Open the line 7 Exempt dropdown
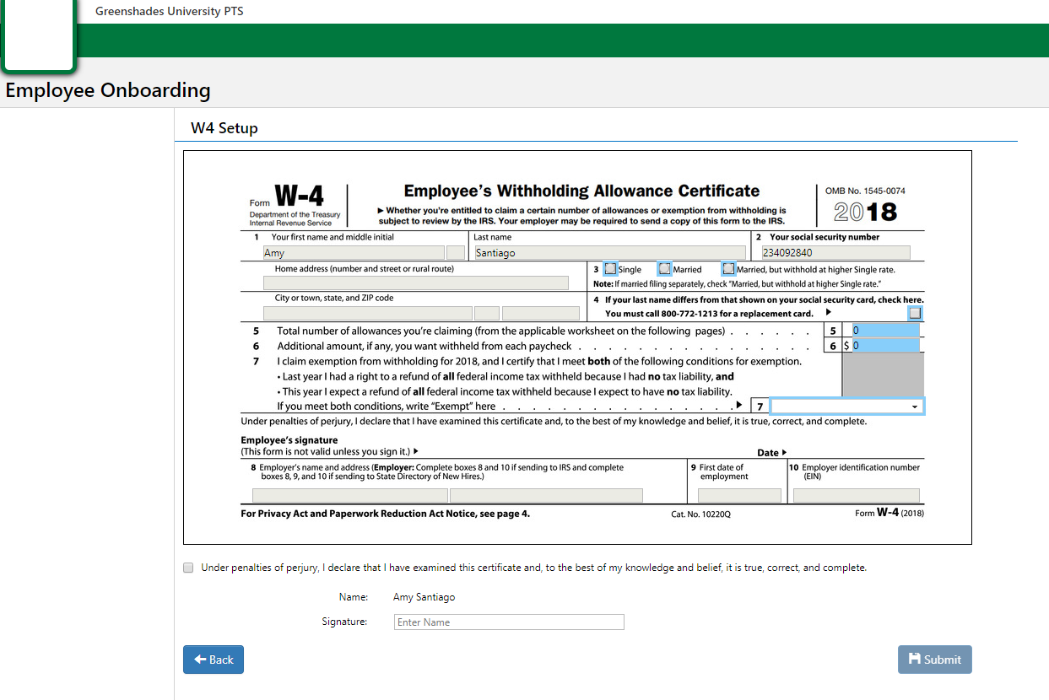 847,406
